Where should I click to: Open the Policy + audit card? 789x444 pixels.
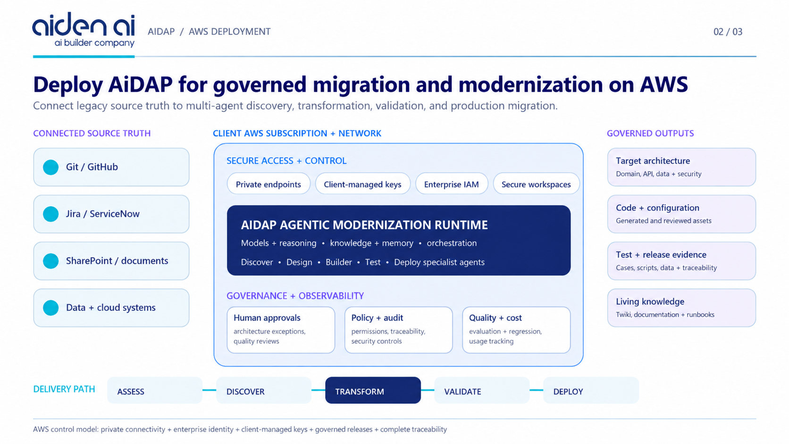399,330
